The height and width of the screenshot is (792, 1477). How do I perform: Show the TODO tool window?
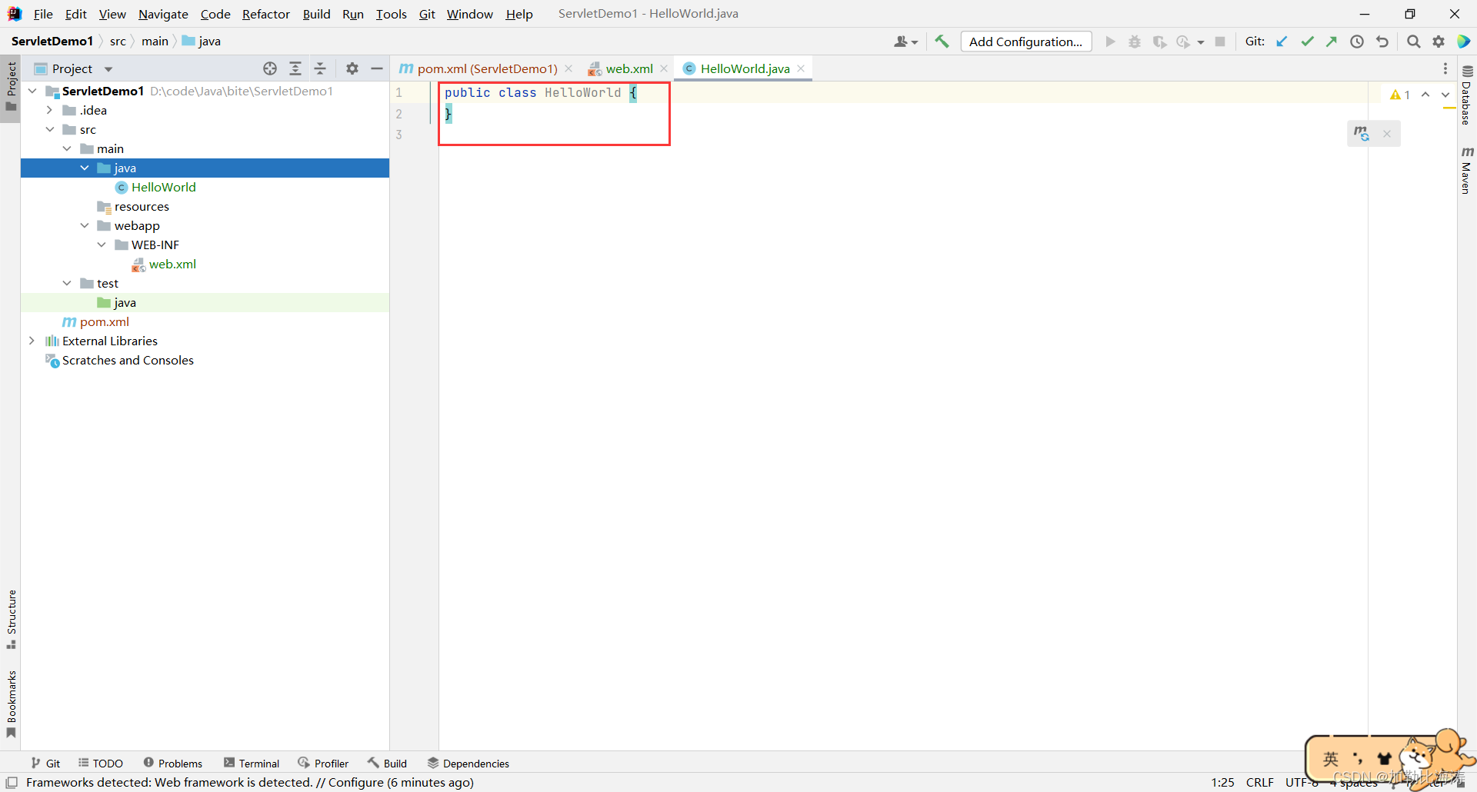point(101,763)
